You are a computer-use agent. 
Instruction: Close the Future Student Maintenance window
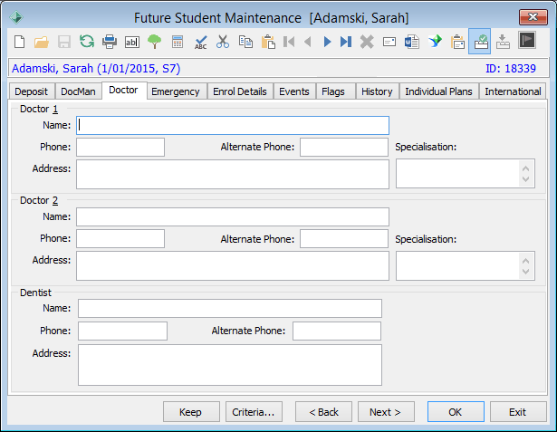click(x=533, y=17)
